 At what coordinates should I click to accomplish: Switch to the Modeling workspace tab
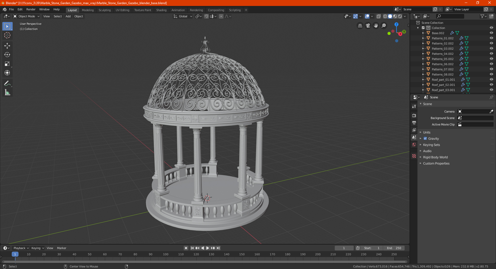[x=88, y=10]
